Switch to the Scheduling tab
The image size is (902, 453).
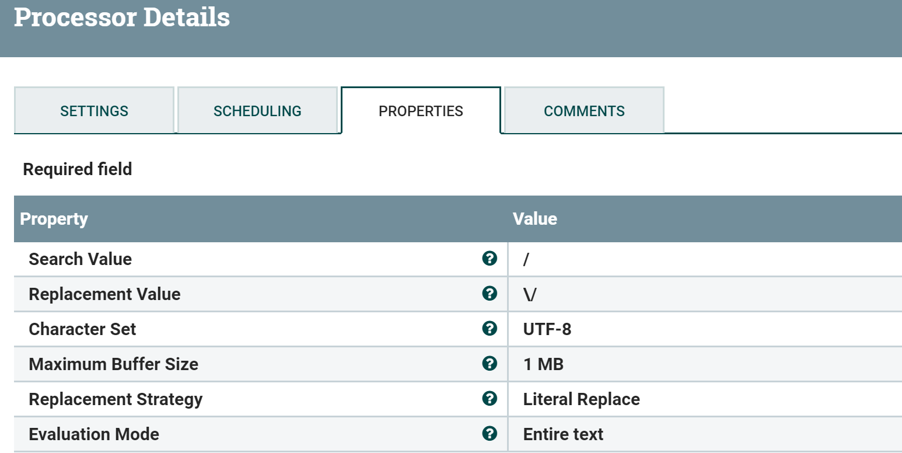click(x=257, y=111)
